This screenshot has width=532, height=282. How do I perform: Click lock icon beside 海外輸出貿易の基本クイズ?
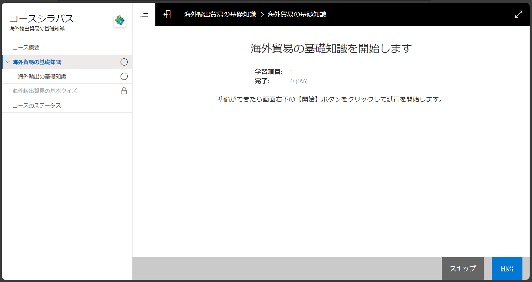click(124, 91)
